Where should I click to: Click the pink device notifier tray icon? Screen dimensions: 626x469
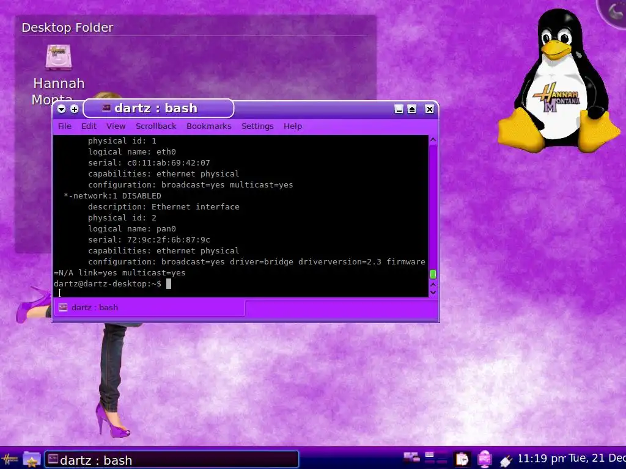(x=485, y=459)
